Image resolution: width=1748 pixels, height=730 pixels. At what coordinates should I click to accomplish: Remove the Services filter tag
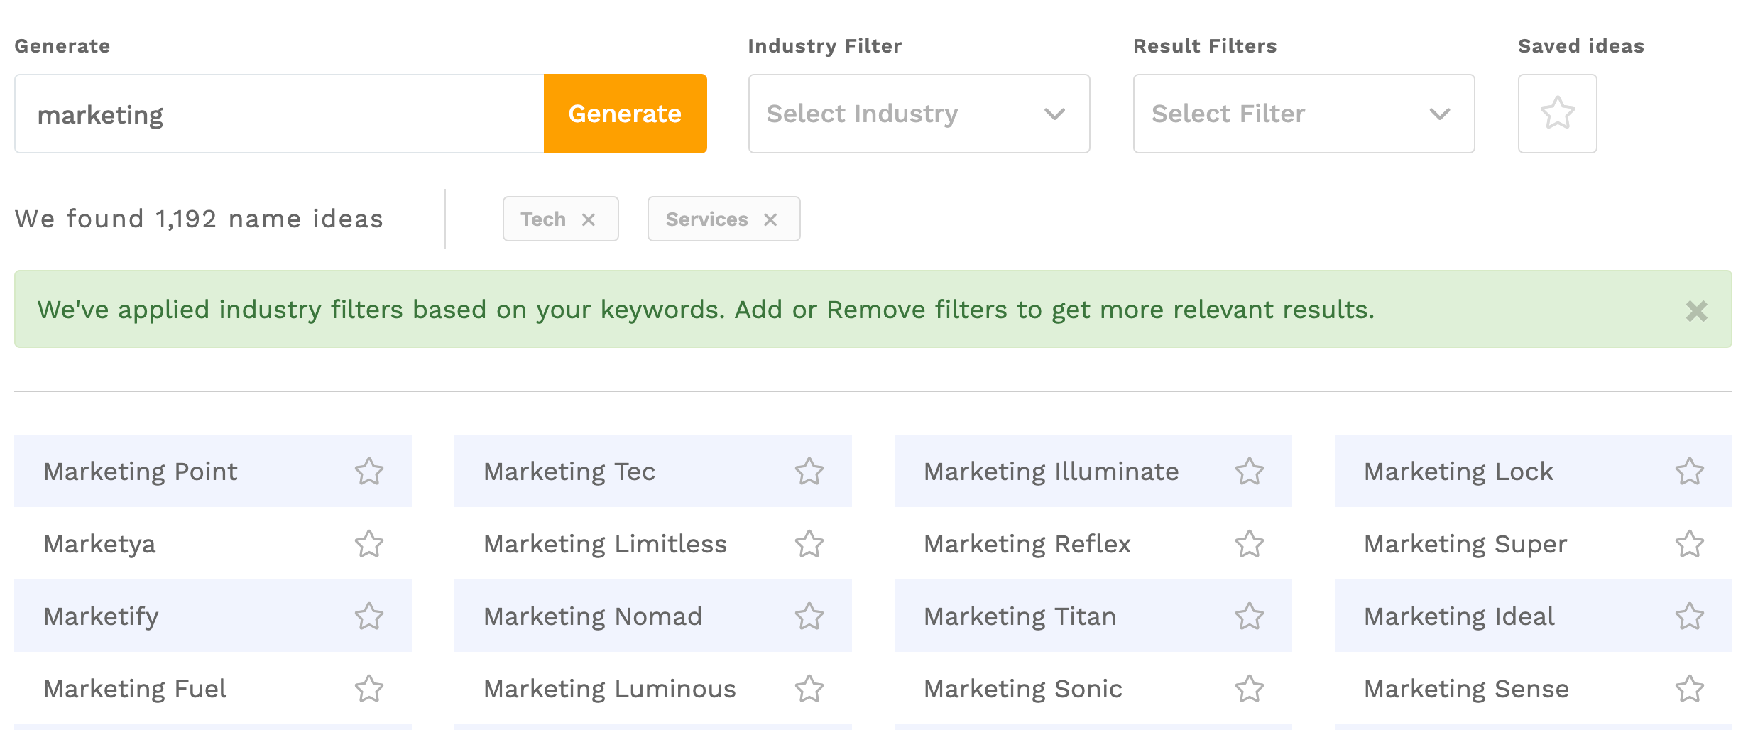(770, 219)
